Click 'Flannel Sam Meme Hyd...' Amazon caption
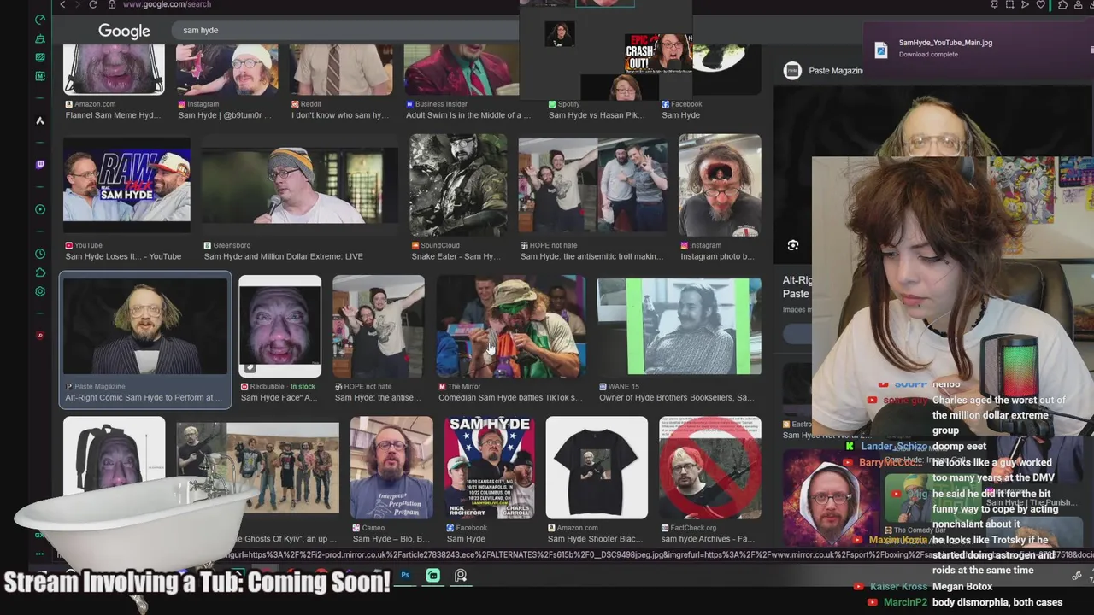This screenshot has width=1094, height=615. coord(112,115)
